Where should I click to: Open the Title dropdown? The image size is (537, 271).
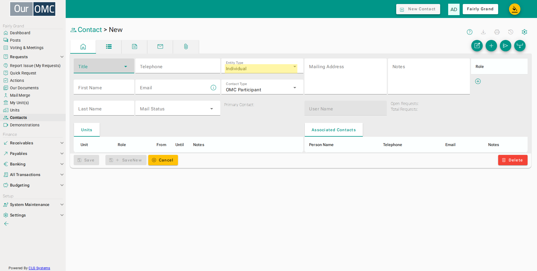click(x=104, y=66)
